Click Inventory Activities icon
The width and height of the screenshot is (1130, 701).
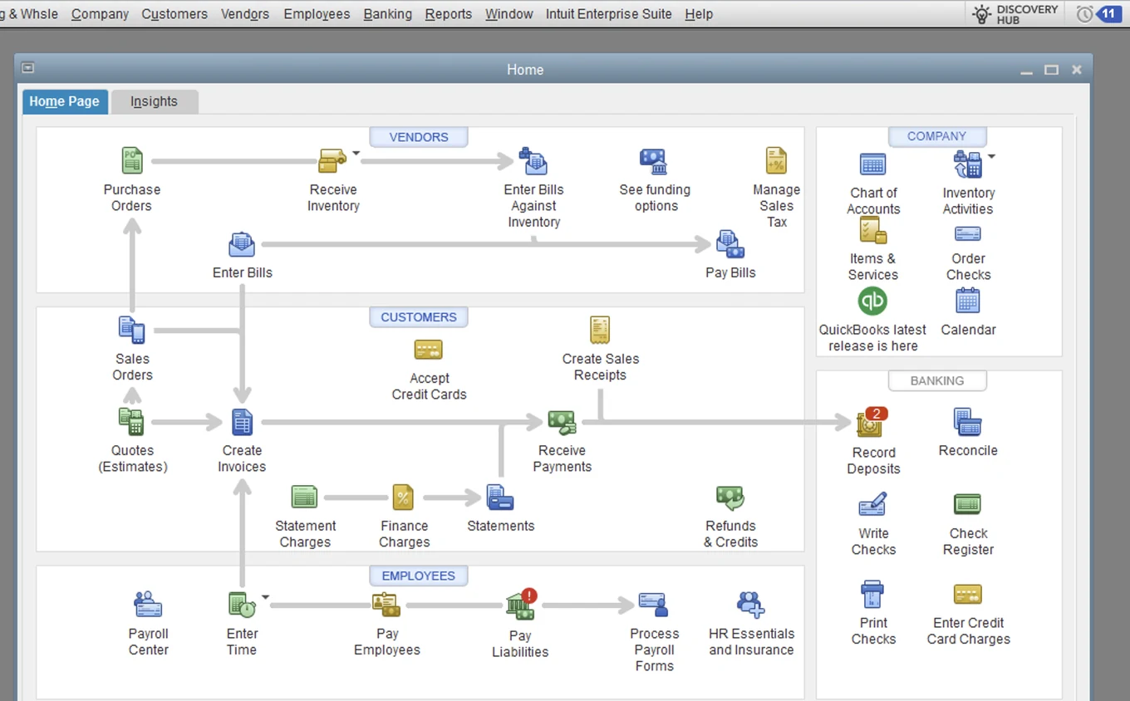click(x=968, y=164)
